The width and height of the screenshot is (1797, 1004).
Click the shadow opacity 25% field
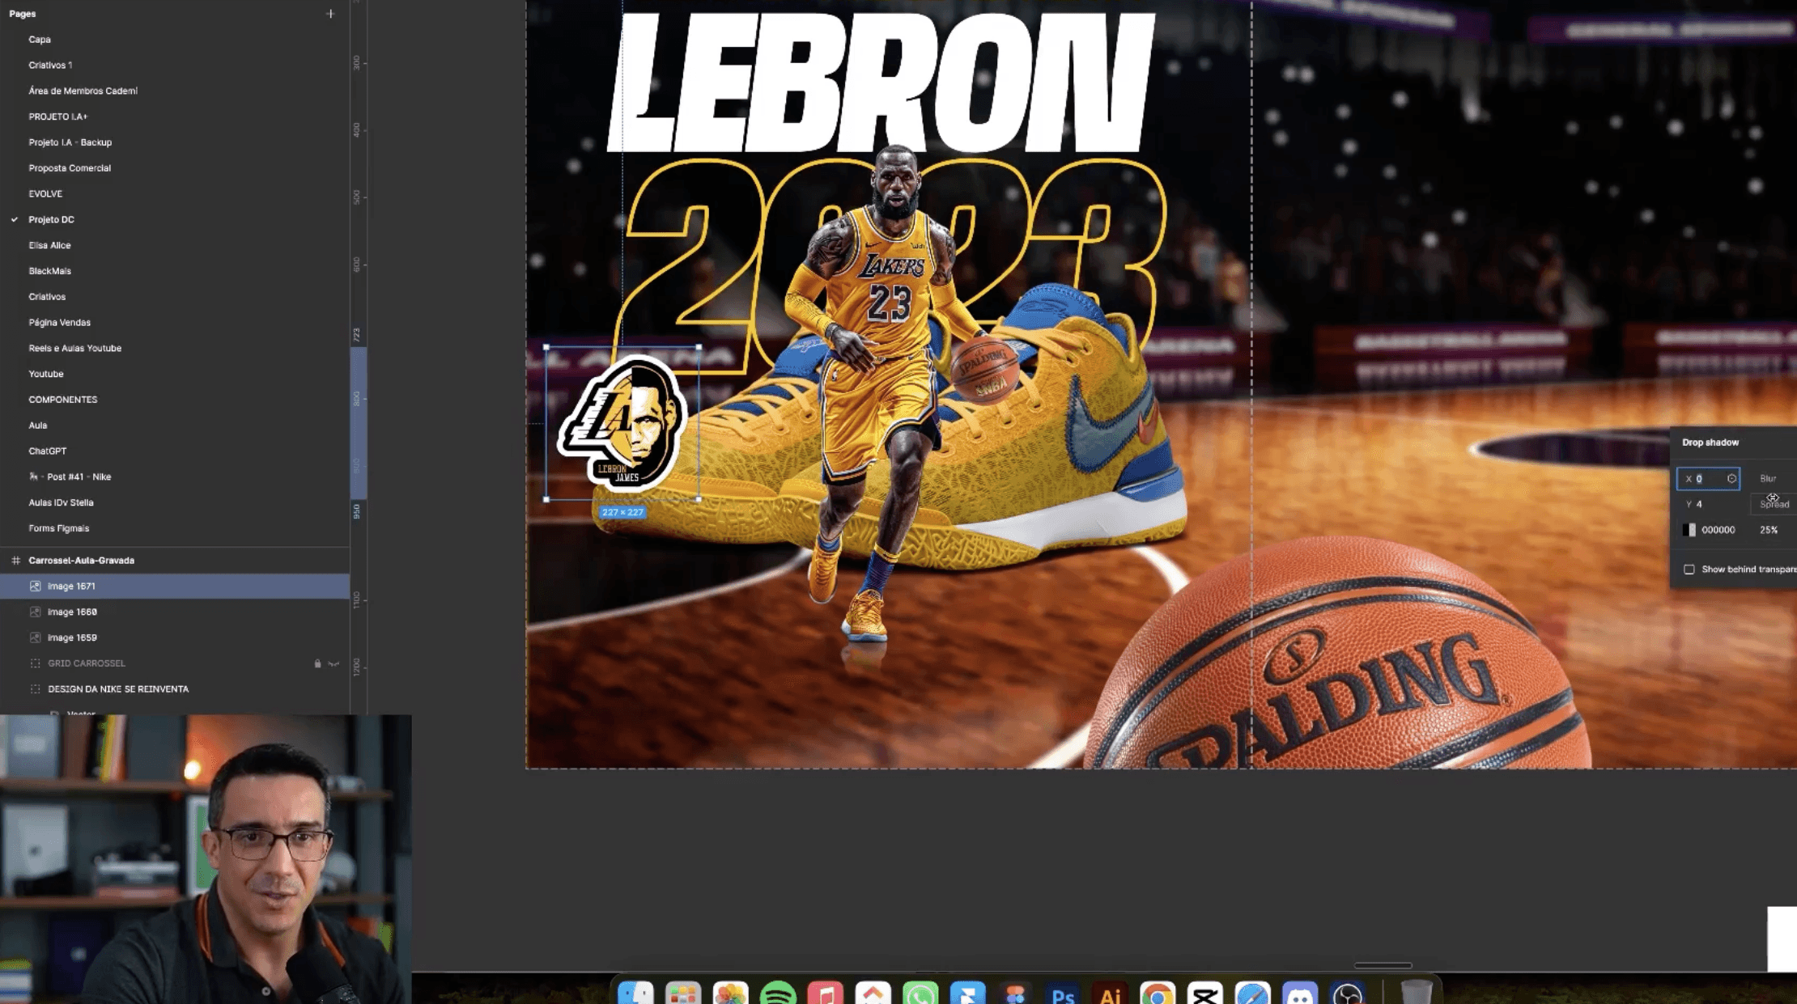(1769, 530)
